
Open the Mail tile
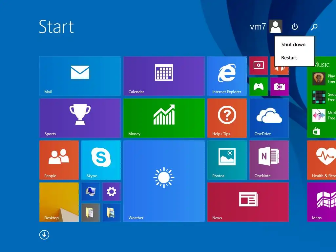pos(80,76)
